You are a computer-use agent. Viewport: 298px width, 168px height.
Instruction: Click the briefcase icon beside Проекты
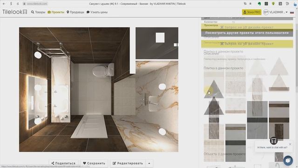point(49,12)
